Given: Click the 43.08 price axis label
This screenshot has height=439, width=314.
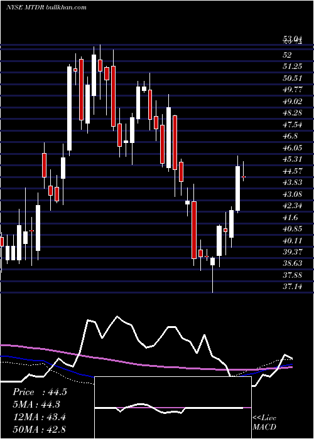Looking at the screenshot, I should click(x=293, y=194).
